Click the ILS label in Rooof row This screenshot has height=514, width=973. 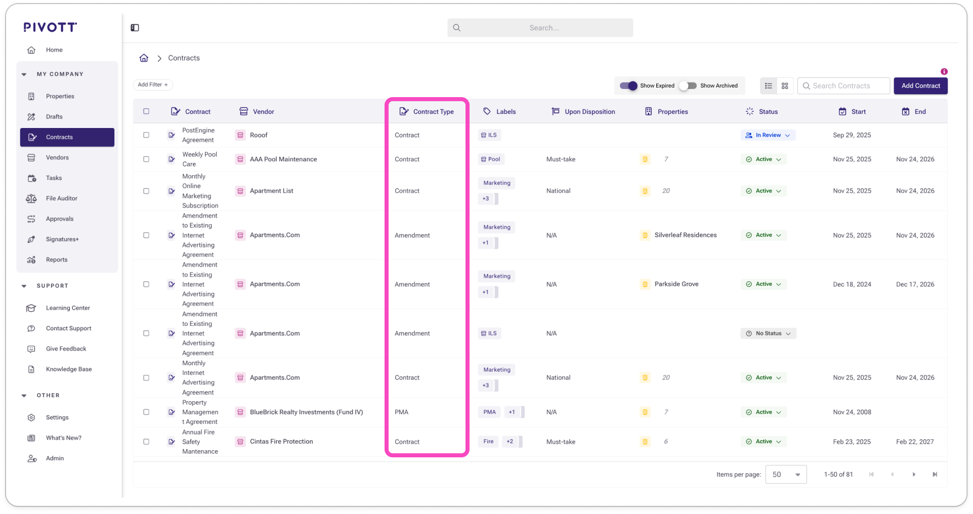point(489,135)
